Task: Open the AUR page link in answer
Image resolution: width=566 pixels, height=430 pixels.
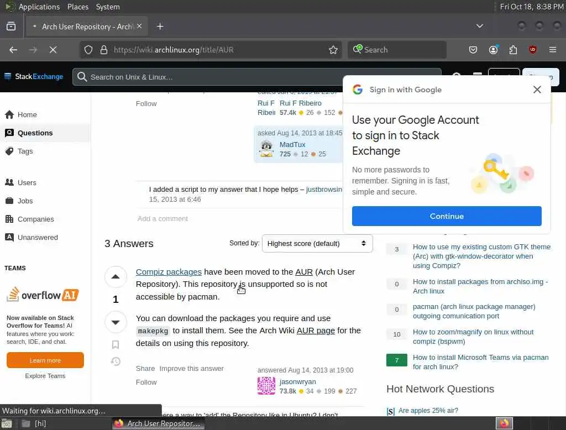Action: tap(316, 331)
